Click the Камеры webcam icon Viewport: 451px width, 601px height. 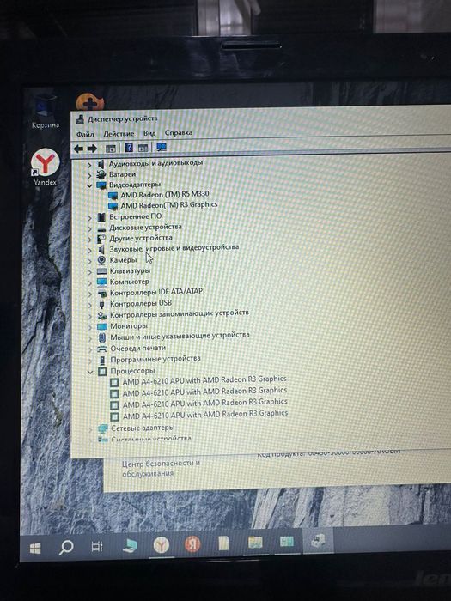(x=101, y=261)
